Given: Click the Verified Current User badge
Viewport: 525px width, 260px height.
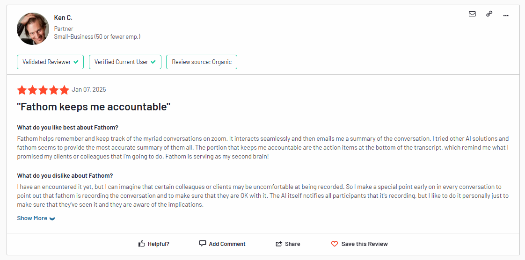Looking at the screenshot, I should 125,62.
